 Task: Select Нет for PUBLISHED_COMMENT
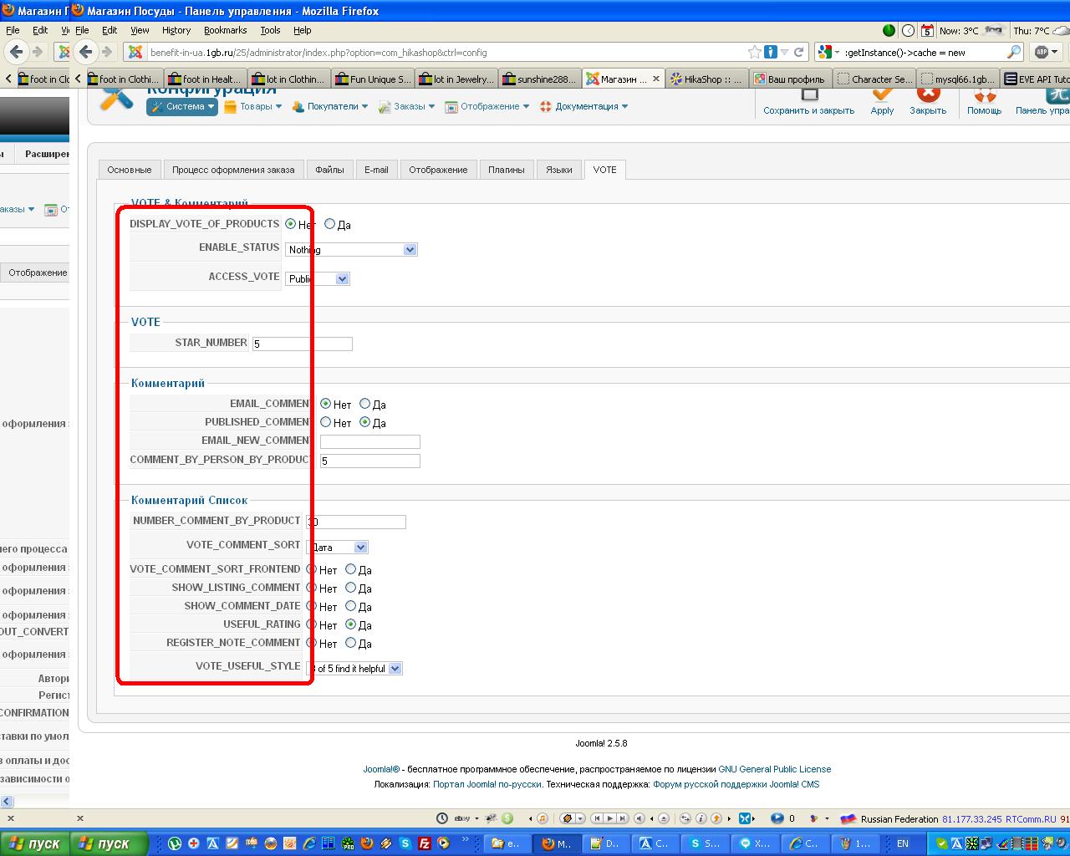click(325, 422)
